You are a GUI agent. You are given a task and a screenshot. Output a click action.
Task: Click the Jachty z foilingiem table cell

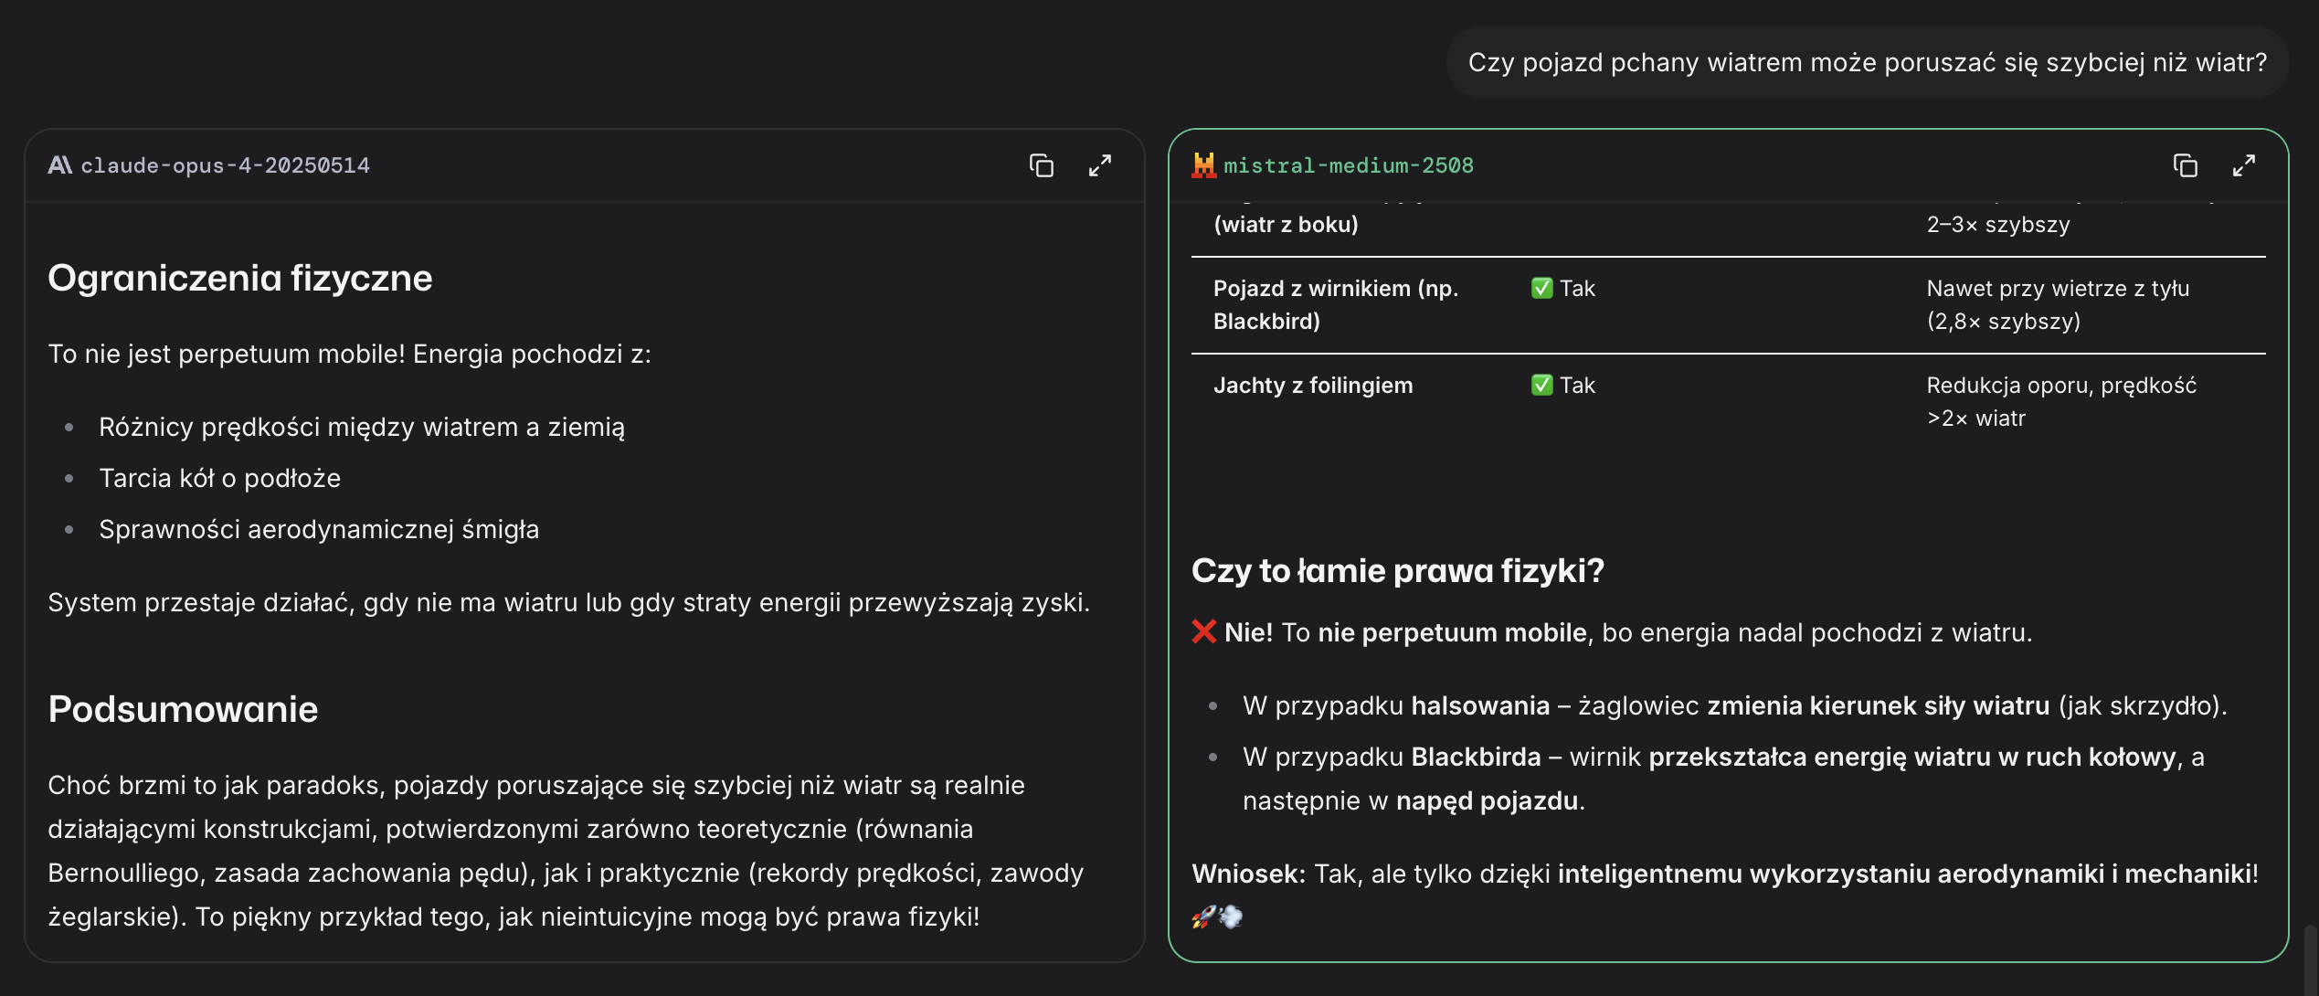point(1312,385)
